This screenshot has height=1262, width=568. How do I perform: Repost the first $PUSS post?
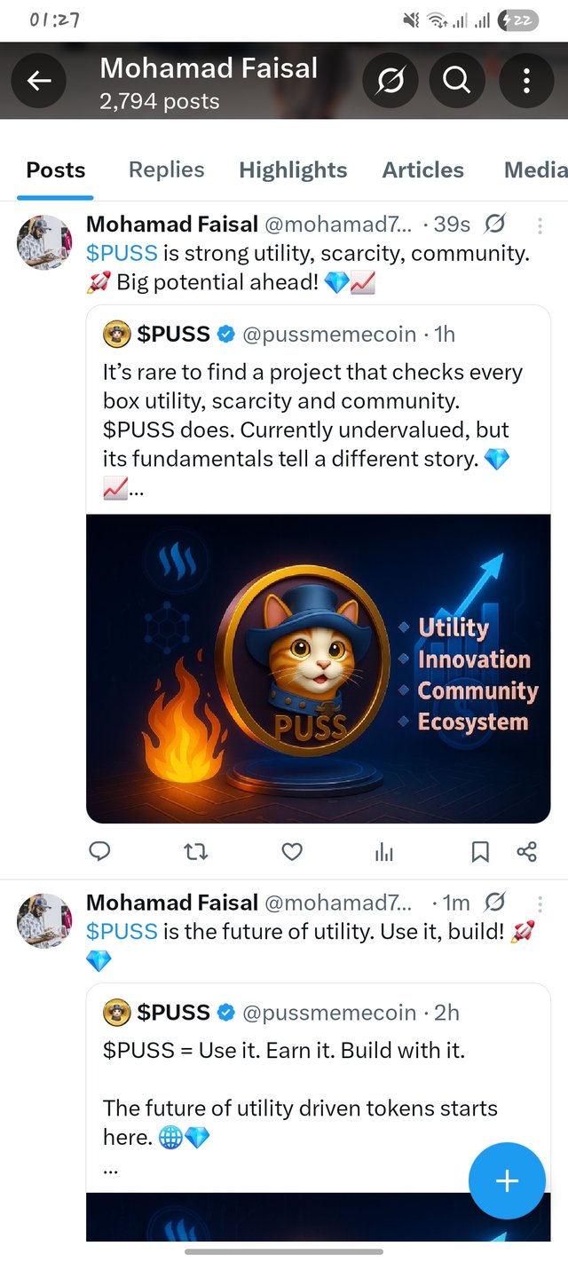coord(195,852)
